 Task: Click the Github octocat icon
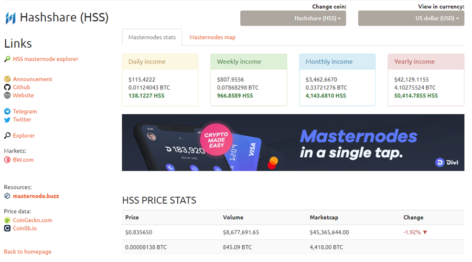(7, 87)
